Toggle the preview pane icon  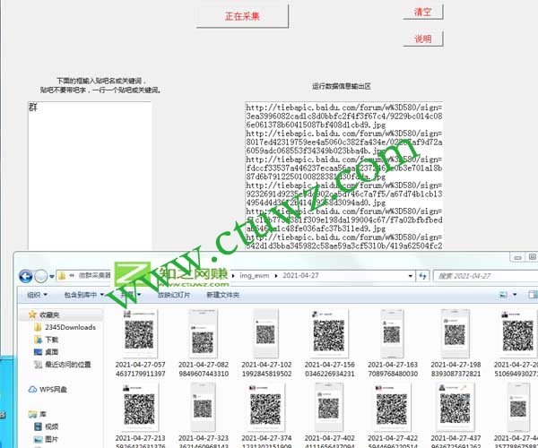533,295
